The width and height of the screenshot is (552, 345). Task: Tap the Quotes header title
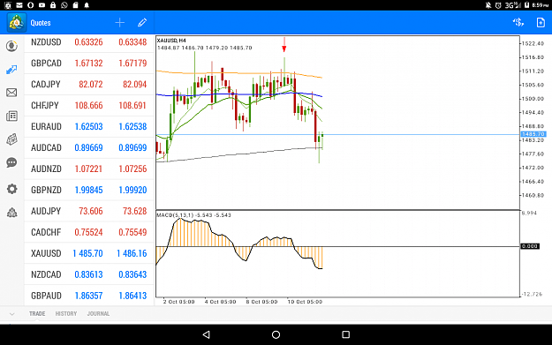[41, 23]
